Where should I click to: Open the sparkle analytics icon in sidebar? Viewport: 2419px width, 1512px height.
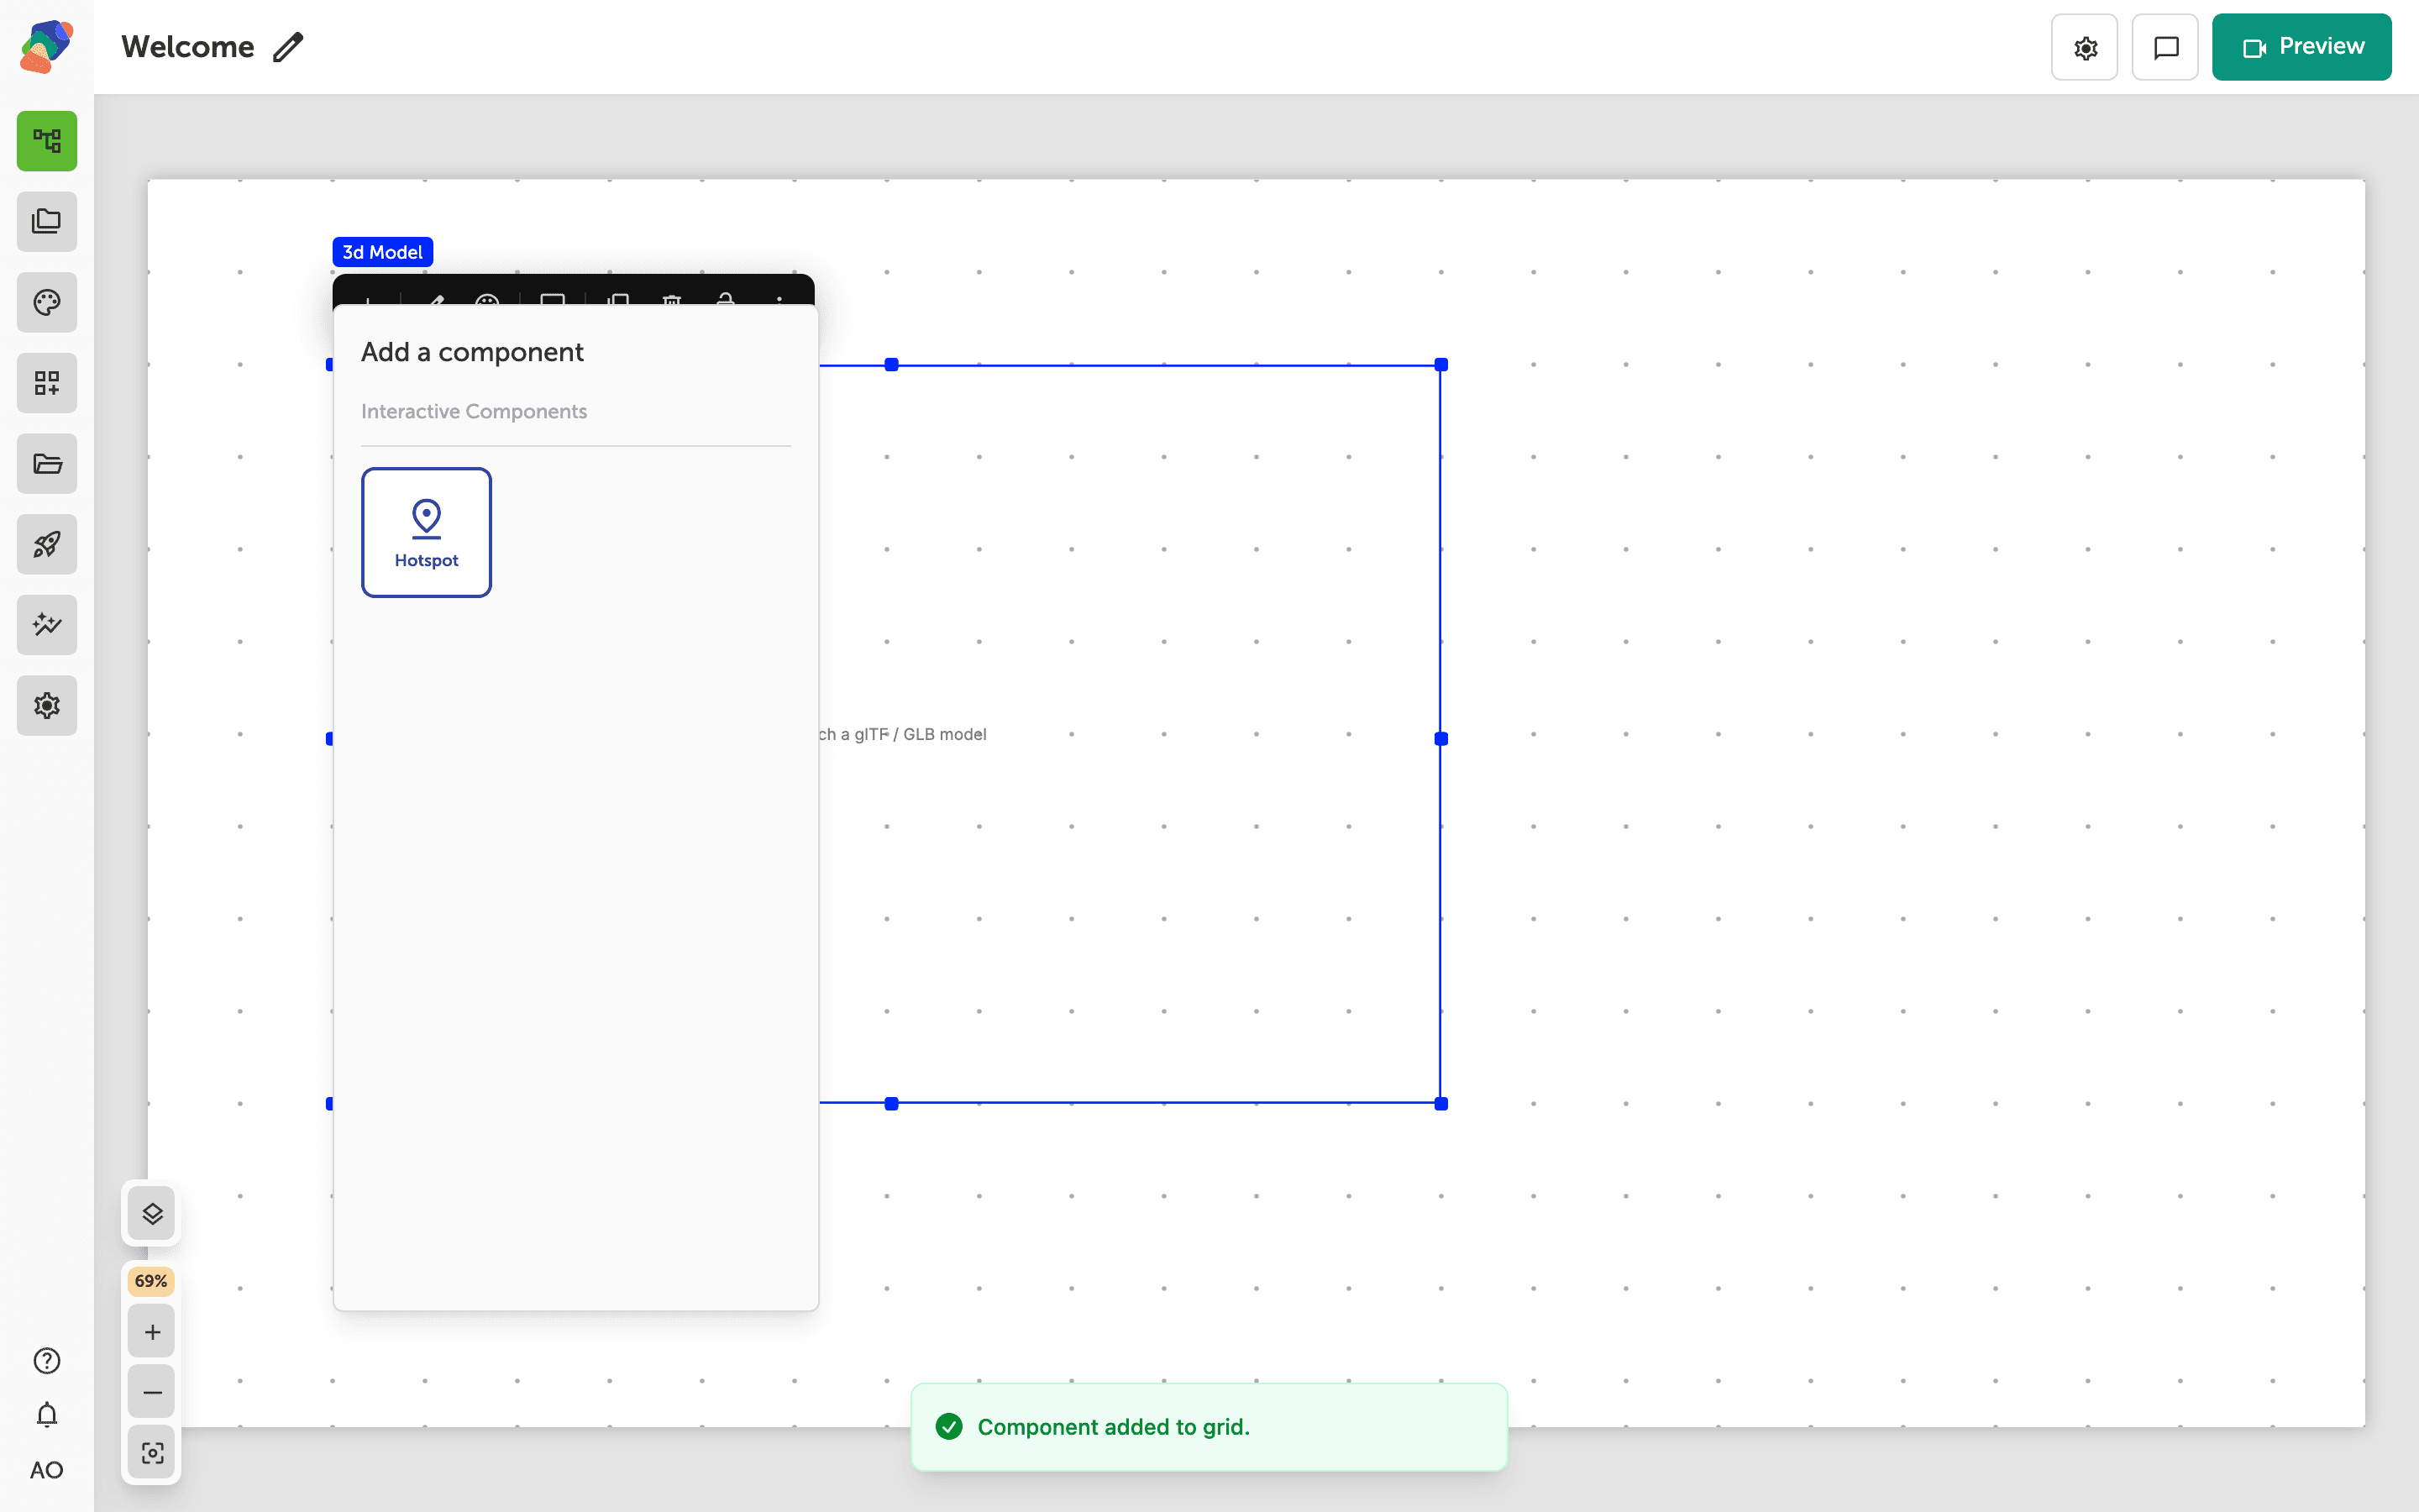coord(47,625)
